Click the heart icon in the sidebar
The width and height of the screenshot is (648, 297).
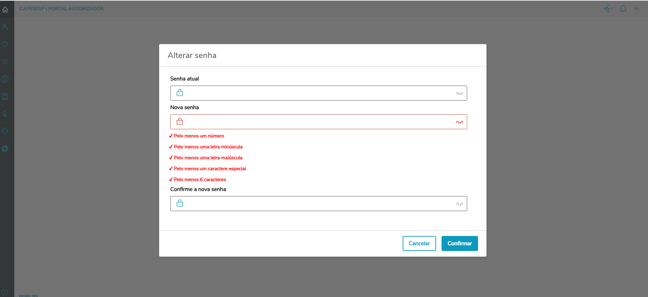5,44
